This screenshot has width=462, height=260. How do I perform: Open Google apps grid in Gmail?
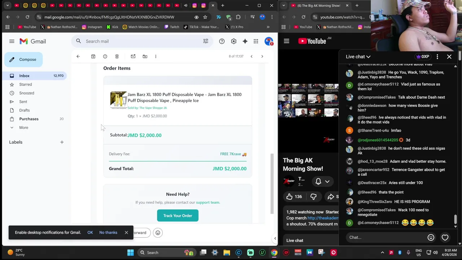[x=256, y=41]
